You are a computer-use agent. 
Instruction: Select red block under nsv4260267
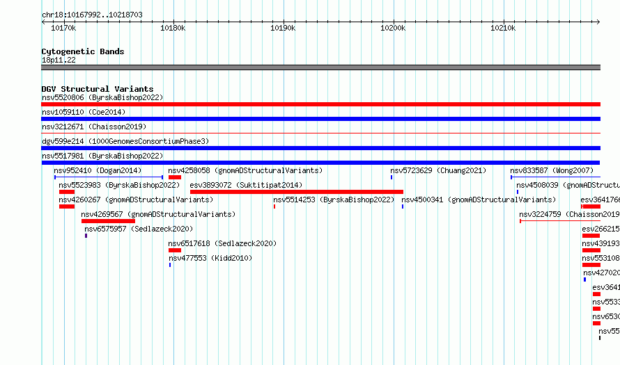67,206
